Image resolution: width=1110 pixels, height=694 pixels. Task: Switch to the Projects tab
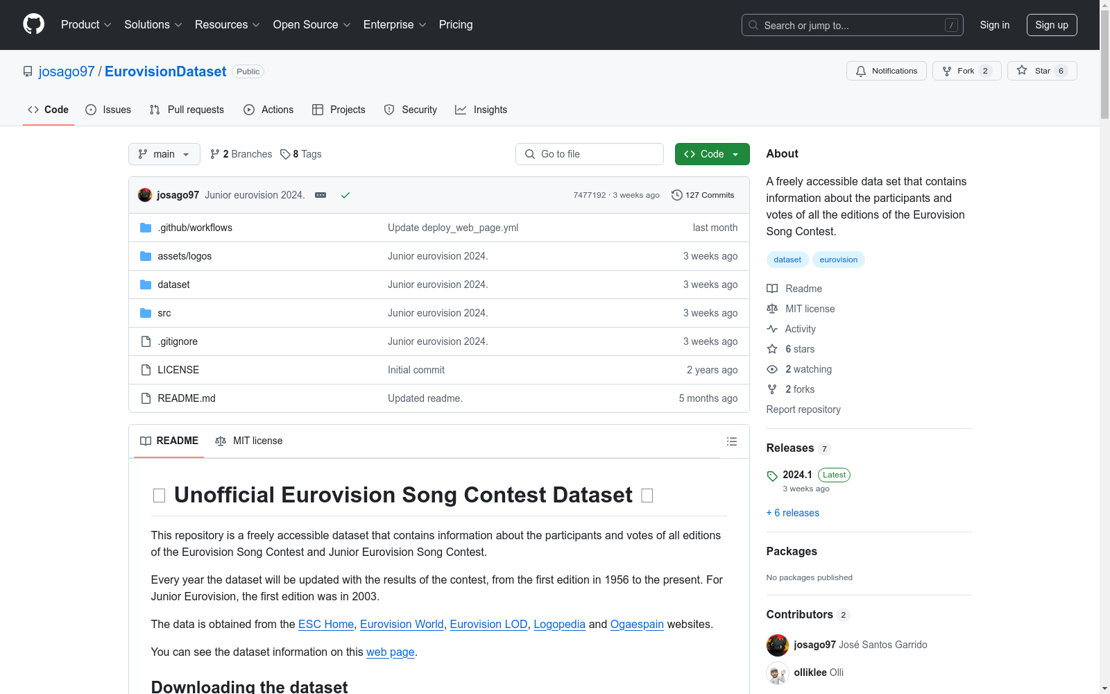pos(339,110)
